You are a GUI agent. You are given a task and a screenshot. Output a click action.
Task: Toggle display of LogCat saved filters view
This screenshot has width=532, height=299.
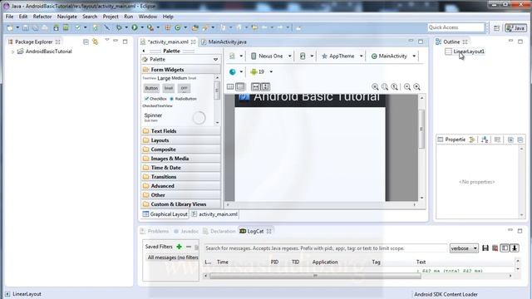coord(505,248)
